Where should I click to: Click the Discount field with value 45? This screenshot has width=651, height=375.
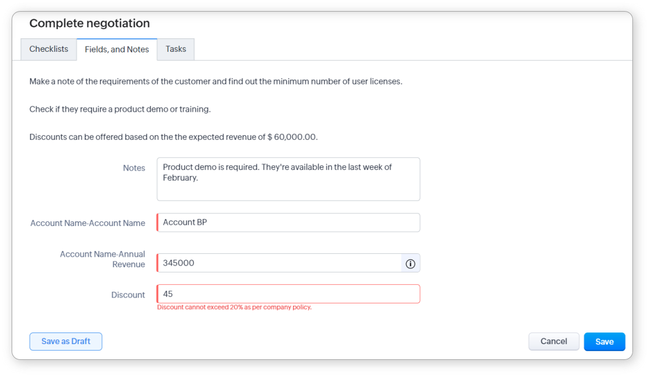click(x=288, y=294)
